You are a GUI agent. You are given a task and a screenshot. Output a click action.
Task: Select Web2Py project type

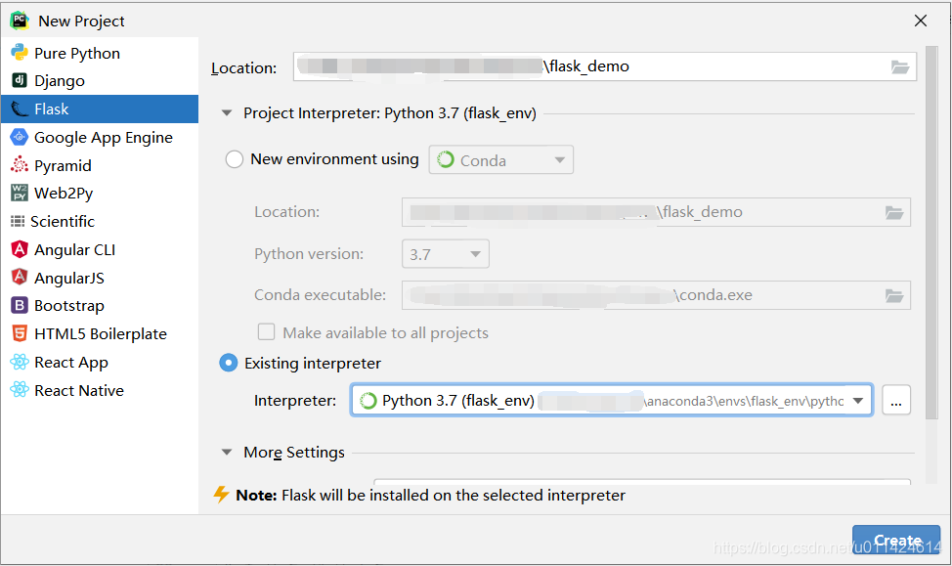100,194
